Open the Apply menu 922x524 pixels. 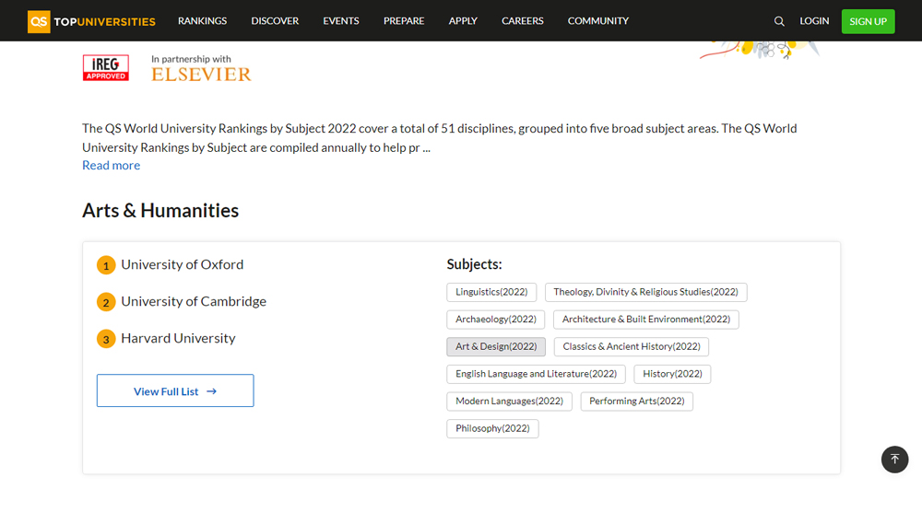click(463, 21)
